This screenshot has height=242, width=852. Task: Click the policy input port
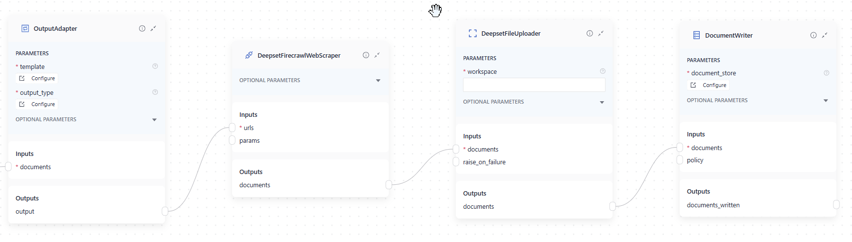680,160
